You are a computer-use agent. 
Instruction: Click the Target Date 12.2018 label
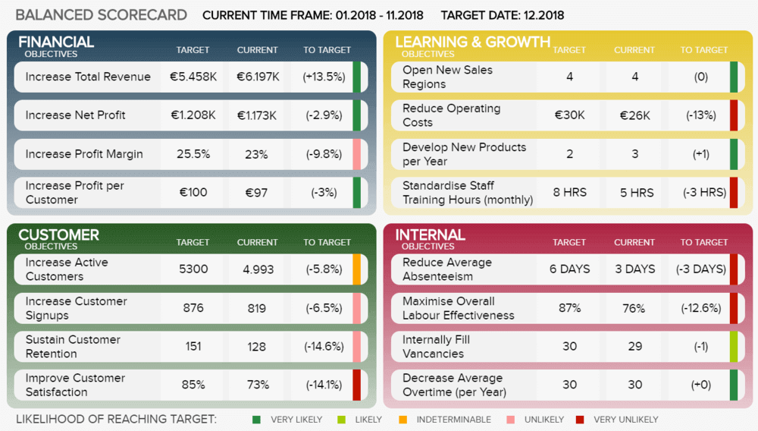(x=503, y=15)
